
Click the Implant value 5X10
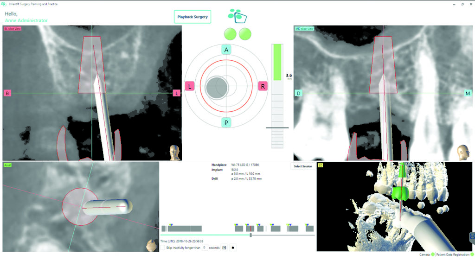pyautogui.click(x=235, y=170)
